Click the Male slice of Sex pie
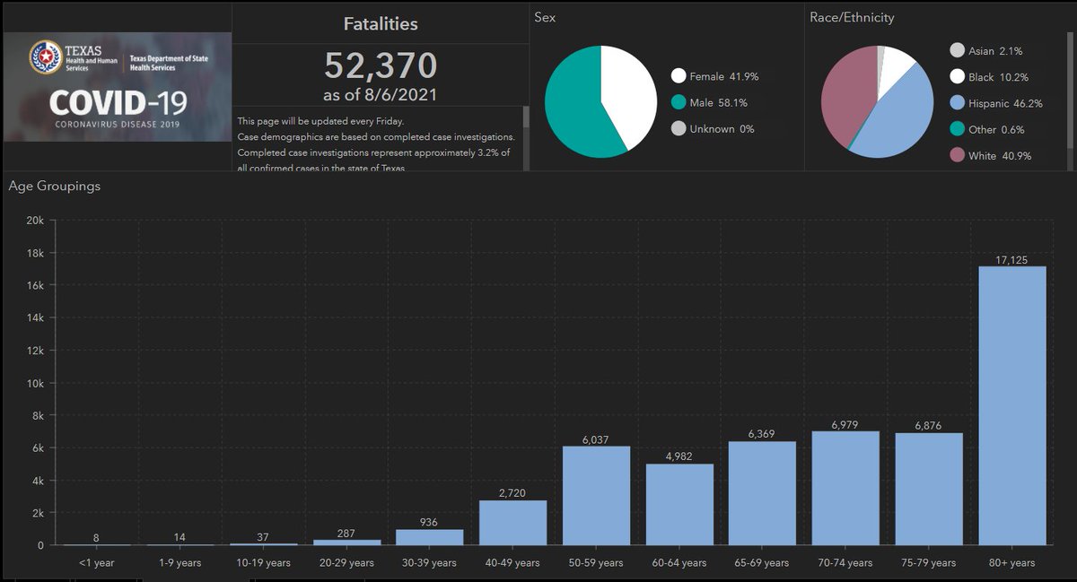Screen dimensions: 1077x582 (572, 108)
